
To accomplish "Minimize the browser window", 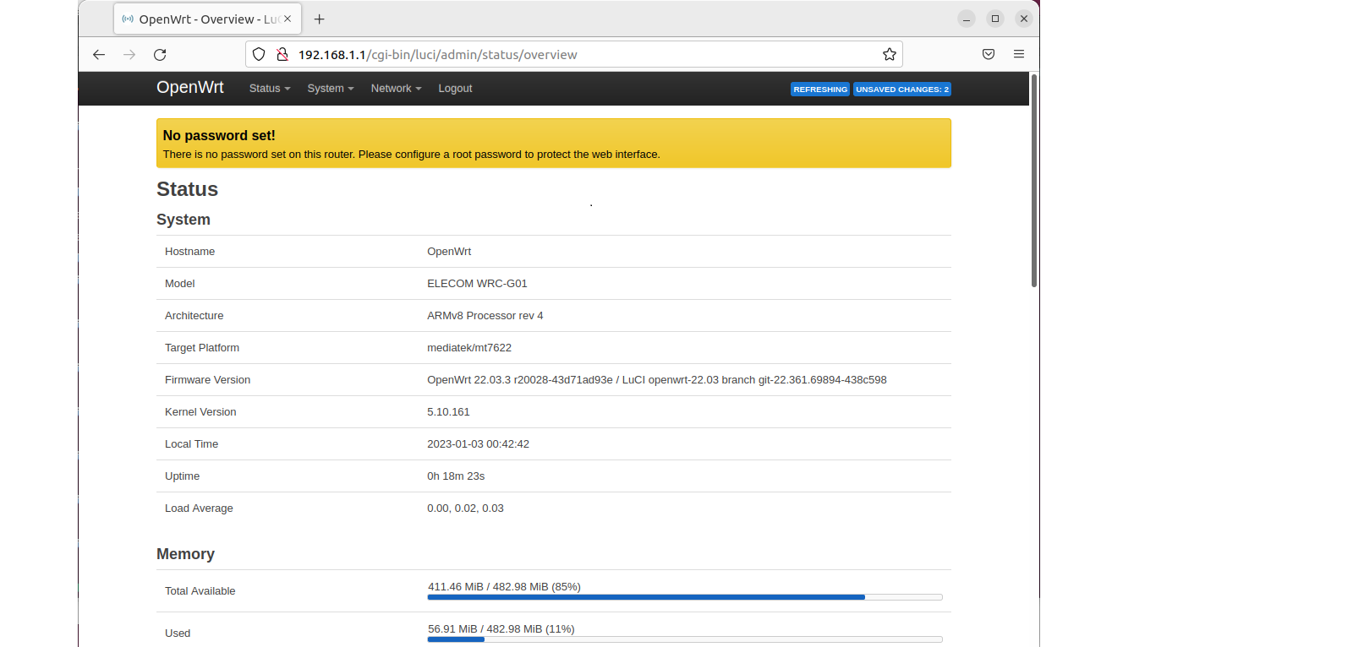I will (x=967, y=19).
